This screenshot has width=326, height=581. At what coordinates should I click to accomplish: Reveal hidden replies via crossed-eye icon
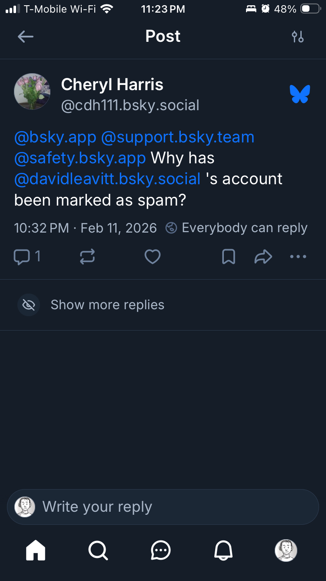(x=29, y=305)
